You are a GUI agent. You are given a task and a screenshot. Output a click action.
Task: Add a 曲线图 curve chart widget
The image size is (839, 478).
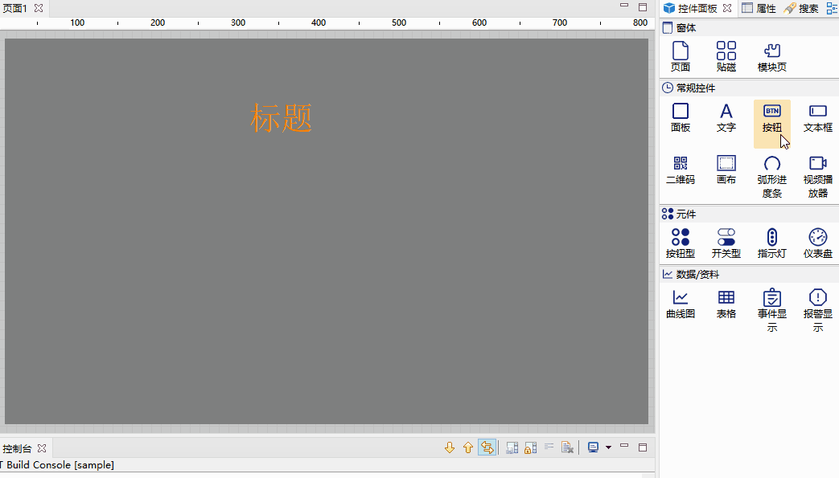click(681, 304)
